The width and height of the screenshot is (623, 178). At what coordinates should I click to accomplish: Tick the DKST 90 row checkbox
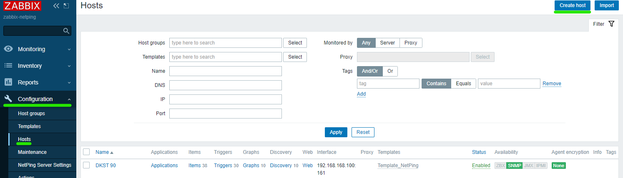(x=86, y=166)
